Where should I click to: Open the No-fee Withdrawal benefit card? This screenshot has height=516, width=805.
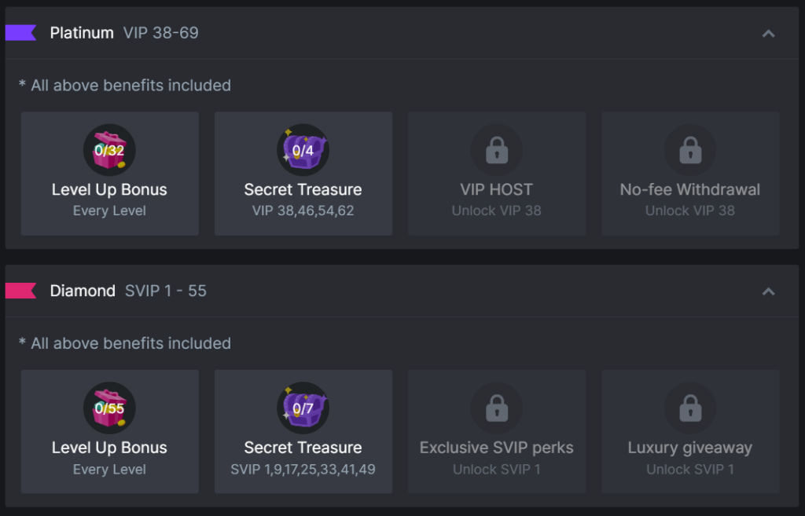pos(690,174)
